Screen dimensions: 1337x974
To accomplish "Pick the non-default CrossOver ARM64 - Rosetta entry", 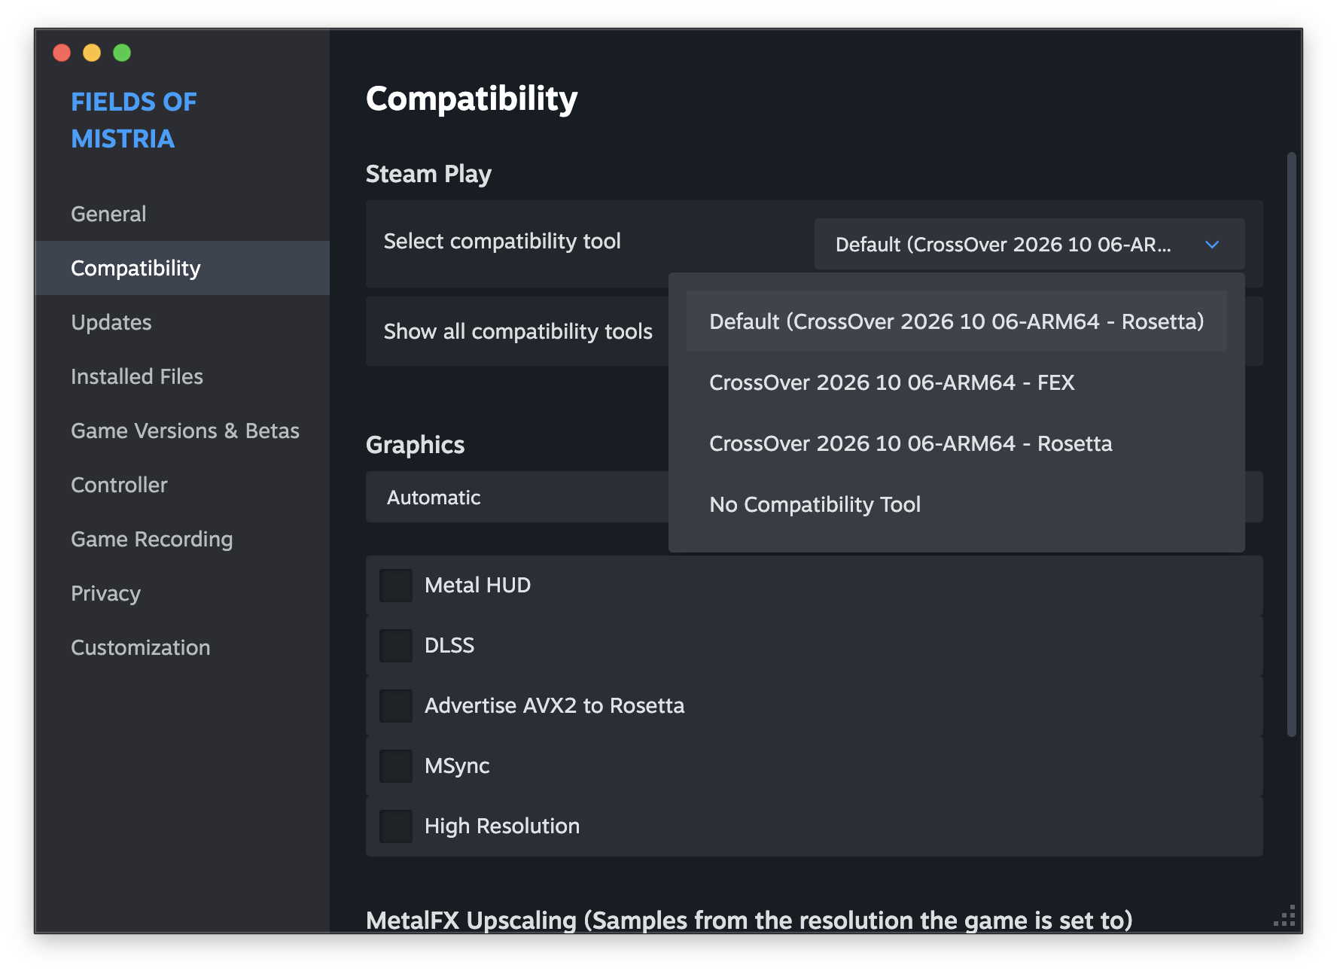I will click(x=957, y=443).
